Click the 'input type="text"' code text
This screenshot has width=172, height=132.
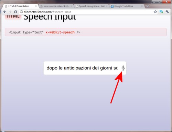[x=26, y=32]
